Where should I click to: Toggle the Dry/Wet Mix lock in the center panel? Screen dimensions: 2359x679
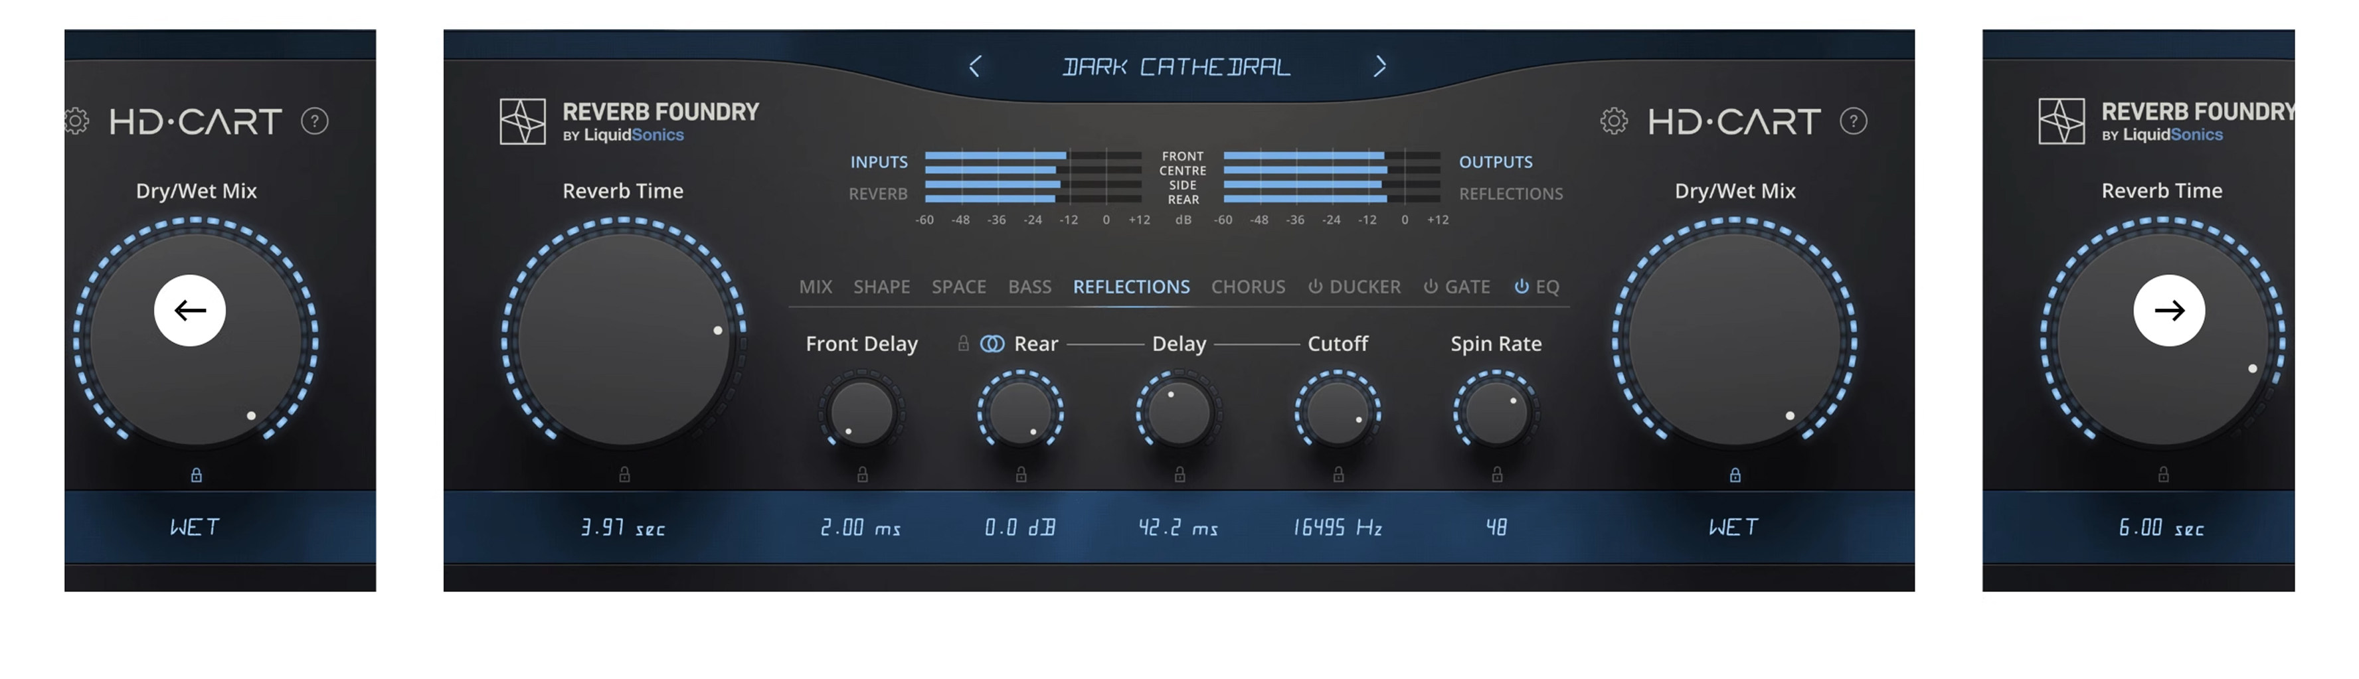pos(1735,475)
